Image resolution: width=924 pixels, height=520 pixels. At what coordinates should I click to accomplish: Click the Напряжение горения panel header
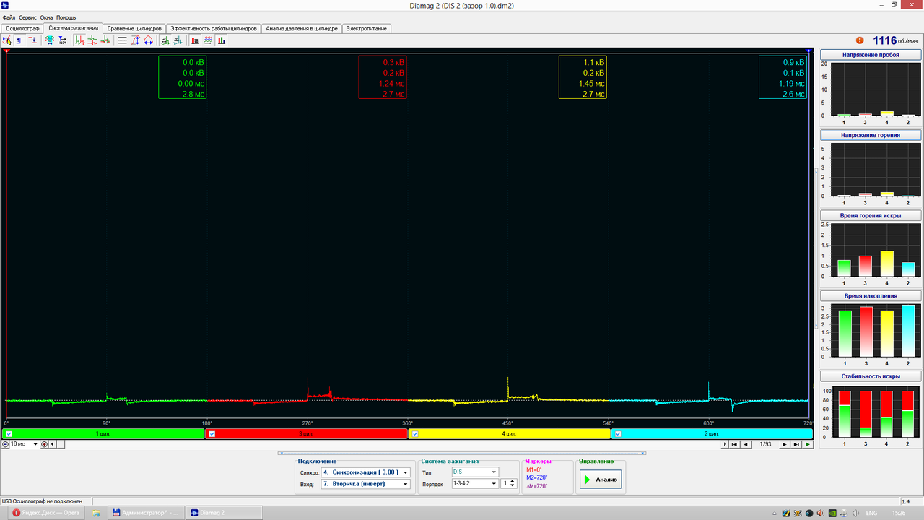pyautogui.click(x=871, y=135)
